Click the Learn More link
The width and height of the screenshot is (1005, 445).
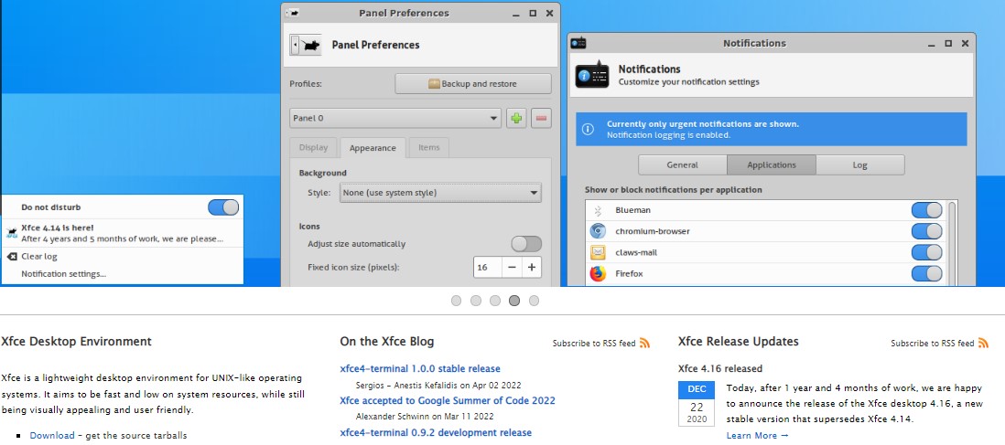[758, 435]
